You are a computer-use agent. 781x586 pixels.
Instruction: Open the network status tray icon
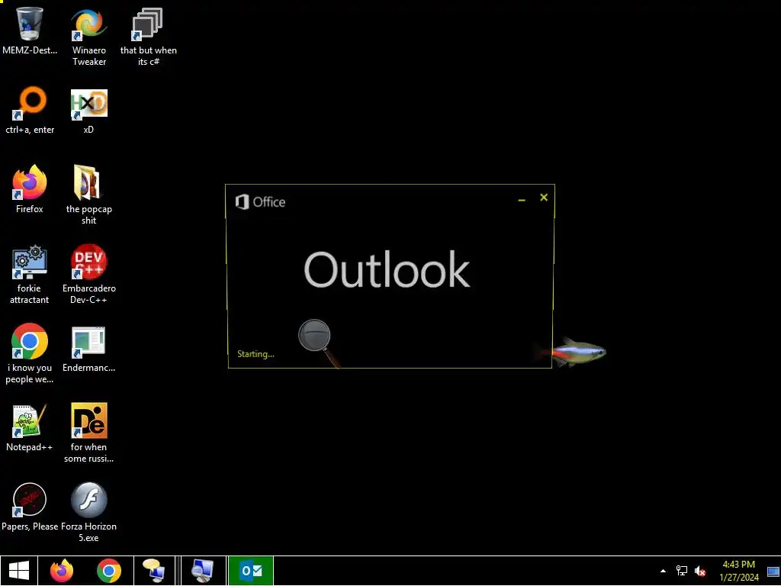681,571
